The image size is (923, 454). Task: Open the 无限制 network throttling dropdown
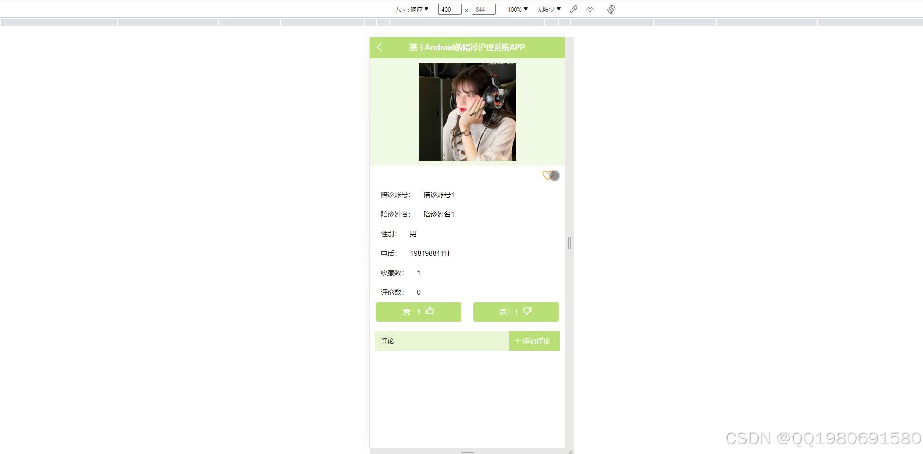[x=549, y=9]
